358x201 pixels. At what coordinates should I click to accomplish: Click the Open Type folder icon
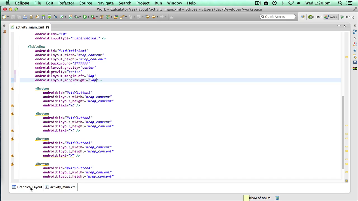click(116, 17)
